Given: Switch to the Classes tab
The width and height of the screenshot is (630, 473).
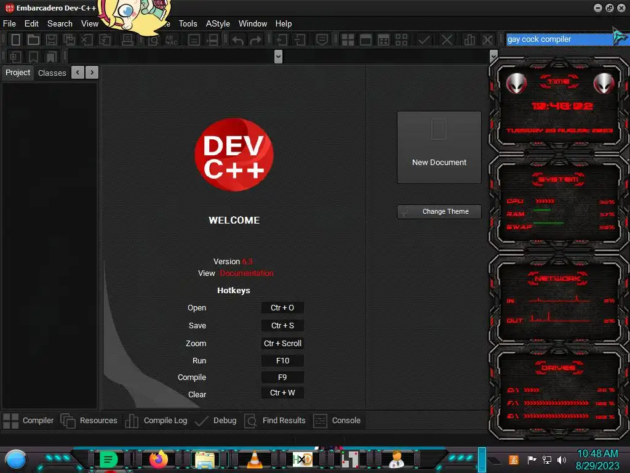Looking at the screenshot, I should tap(52, 73).
